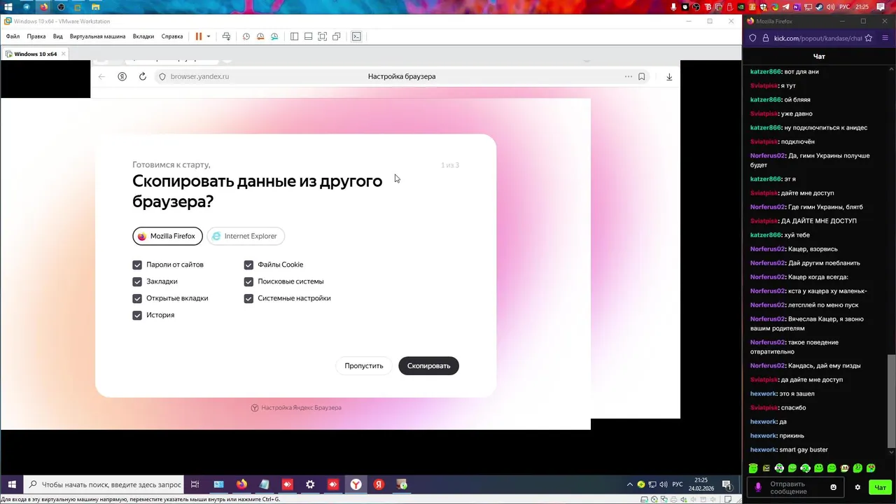
Task: Click the Скопировать button
Action: tap(428, 365)
